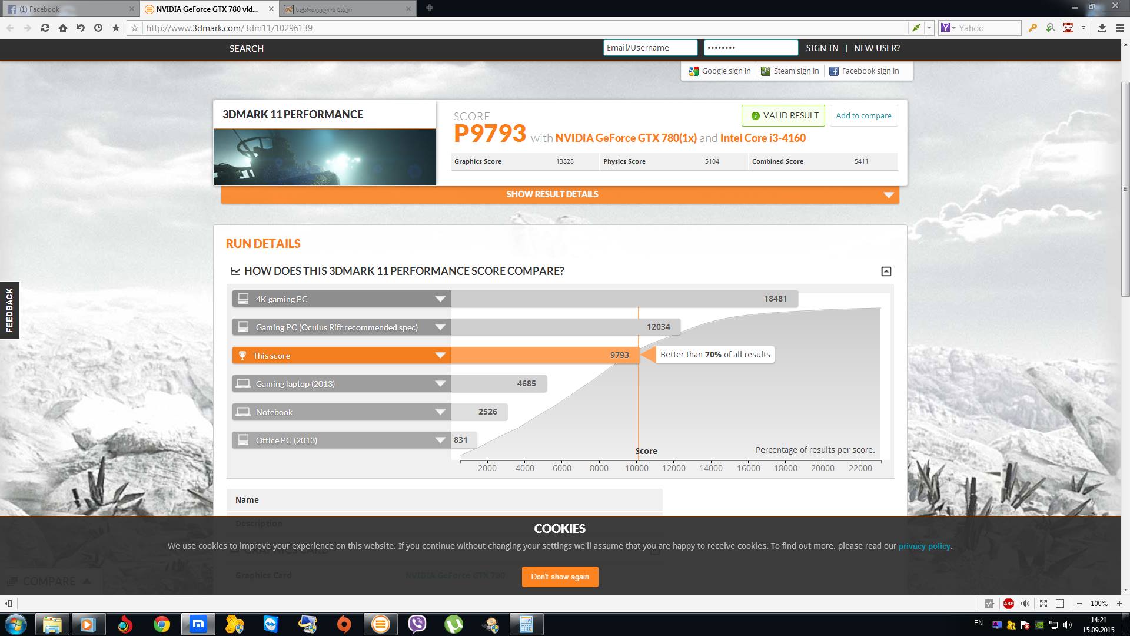Expand the Gaming laptop (2013) row
This screenshot has width=1130, height=636.
(440, 384)
